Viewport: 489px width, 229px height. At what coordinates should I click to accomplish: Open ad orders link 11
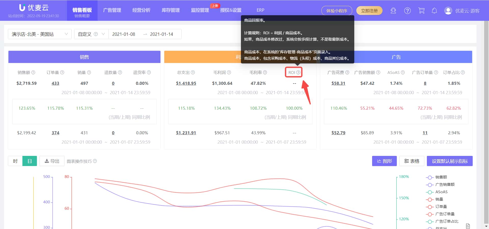425,133
